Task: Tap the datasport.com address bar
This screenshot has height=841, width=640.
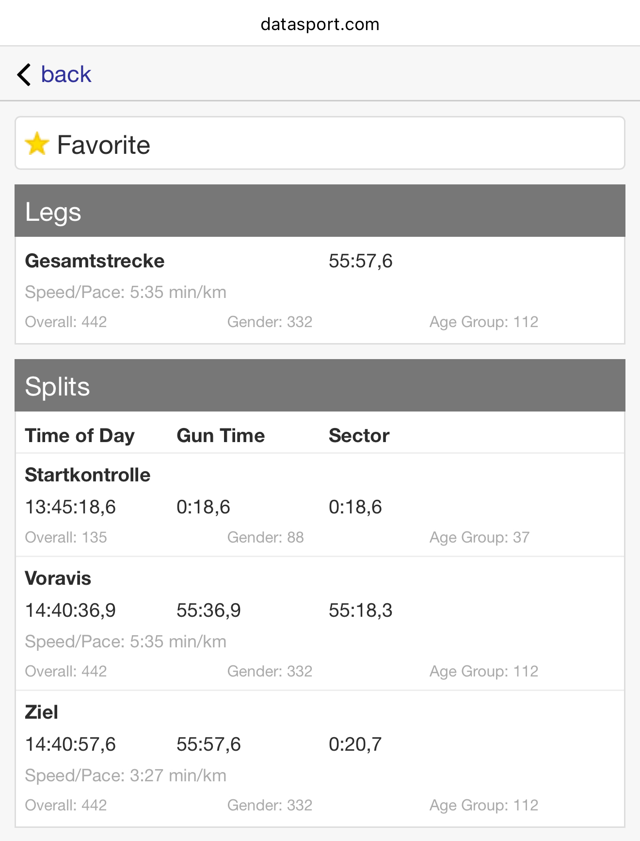Action: click(x=320, y=24)
